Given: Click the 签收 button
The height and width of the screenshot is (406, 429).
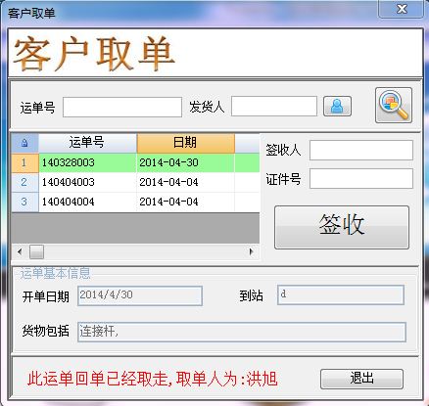Looking at the screenshot, I should pyautogui.click(x=342, y=227).
